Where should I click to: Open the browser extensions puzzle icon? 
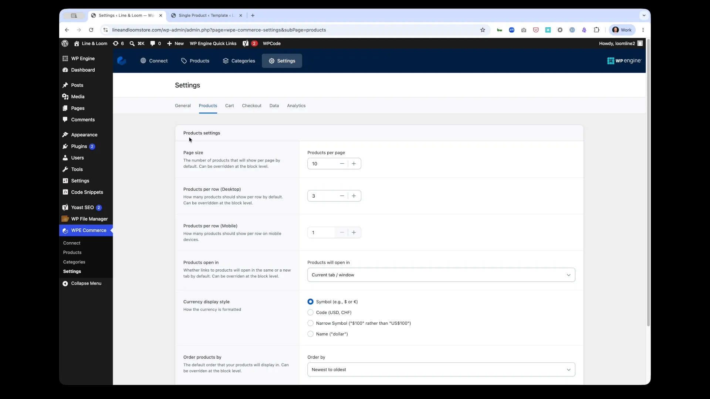click(x=596, y=30)
